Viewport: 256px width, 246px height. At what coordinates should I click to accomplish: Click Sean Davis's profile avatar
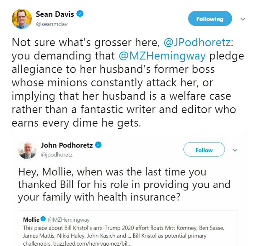(x=22, y=19)
